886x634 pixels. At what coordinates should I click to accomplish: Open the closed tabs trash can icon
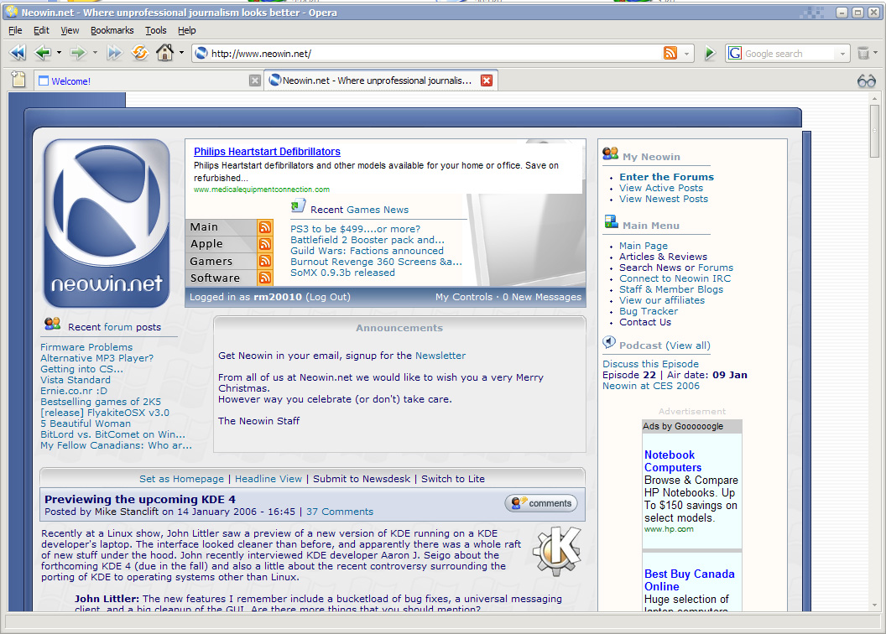point(863,53)
